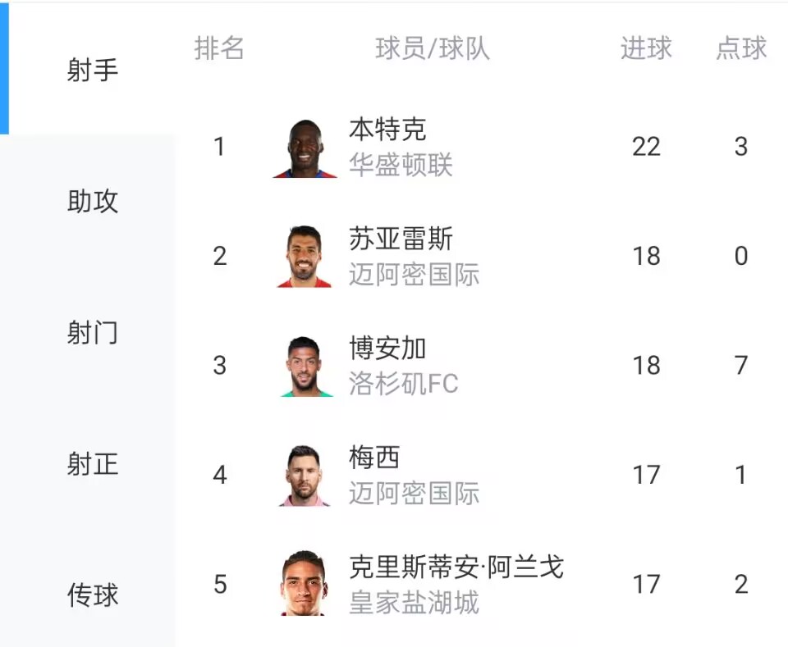
Task: Tap 博安加 player headshot
Action: (x=305, y=367)
